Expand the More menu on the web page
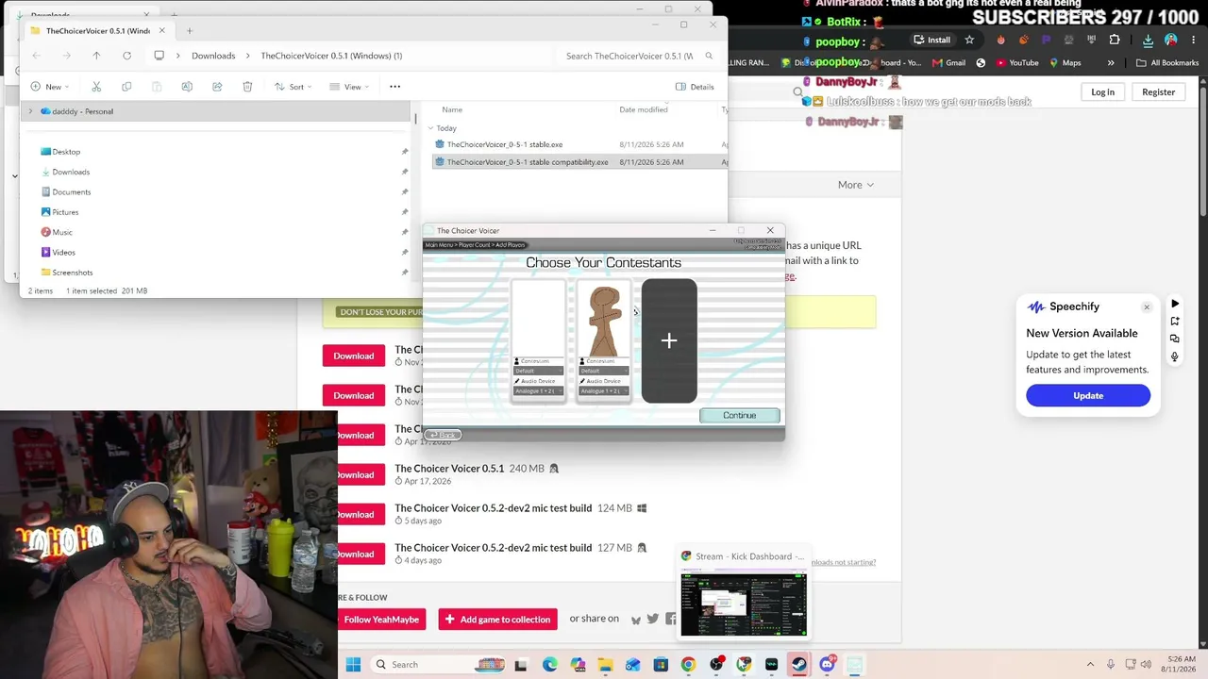1208x679 pixels. point(855,185)
